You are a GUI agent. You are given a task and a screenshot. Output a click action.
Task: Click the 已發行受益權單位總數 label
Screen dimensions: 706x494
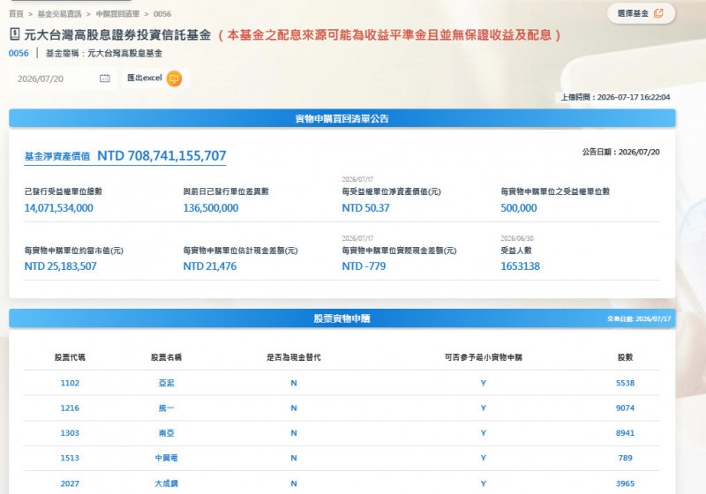click(63, 191)
